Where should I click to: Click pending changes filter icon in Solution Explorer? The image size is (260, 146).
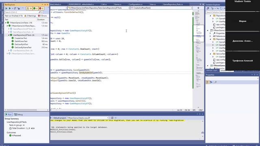(212, 8)
